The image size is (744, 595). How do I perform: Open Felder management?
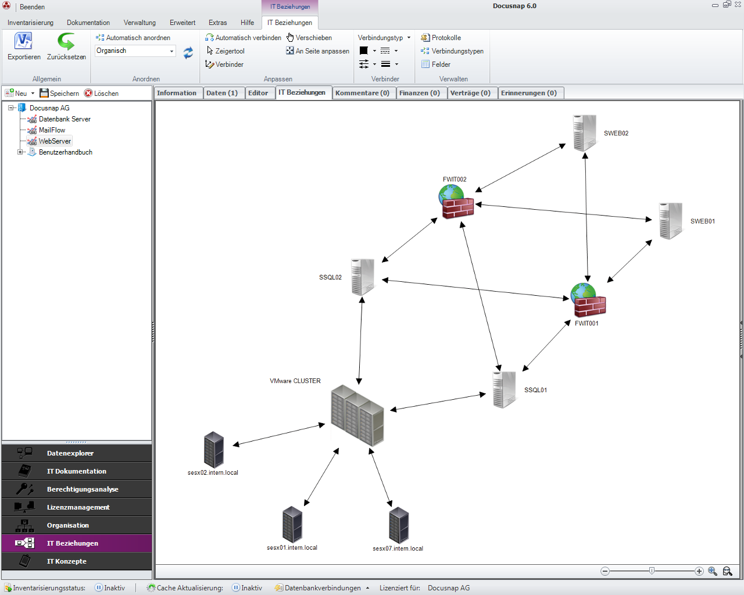coord(435,64)
